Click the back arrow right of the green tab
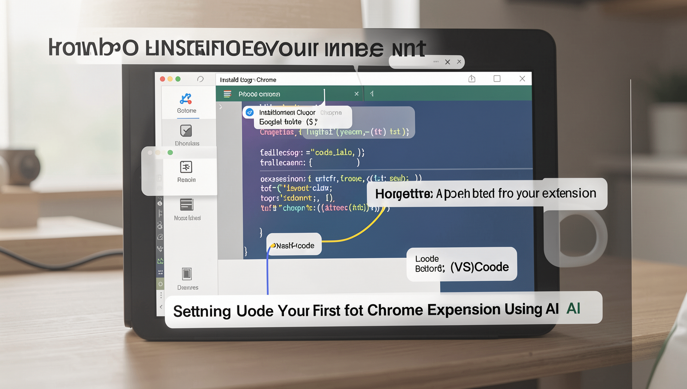 click(372, 94)
